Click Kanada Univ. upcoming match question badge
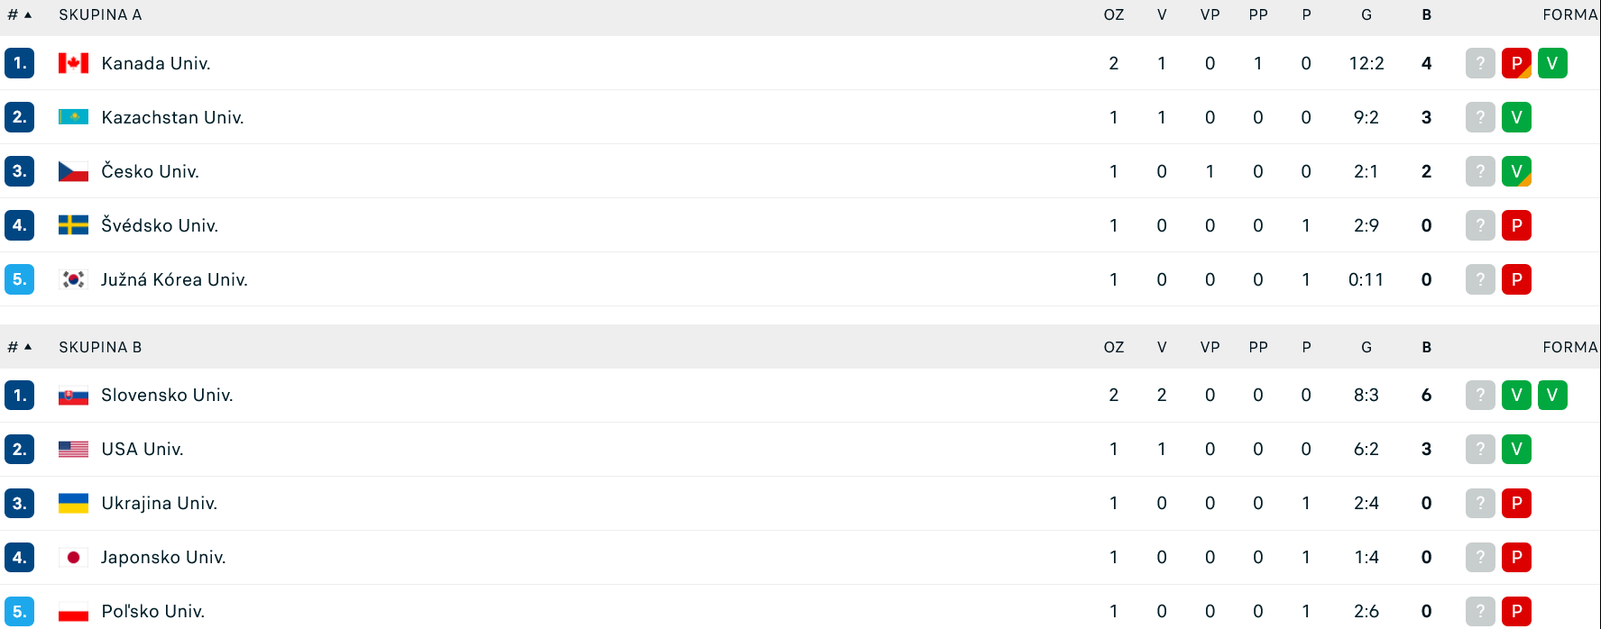 click(1480, 63)
